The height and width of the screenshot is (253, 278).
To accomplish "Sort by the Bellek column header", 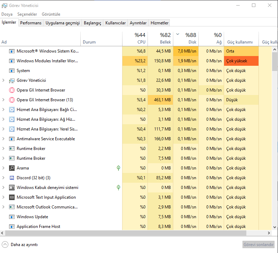I will (160, 39).
